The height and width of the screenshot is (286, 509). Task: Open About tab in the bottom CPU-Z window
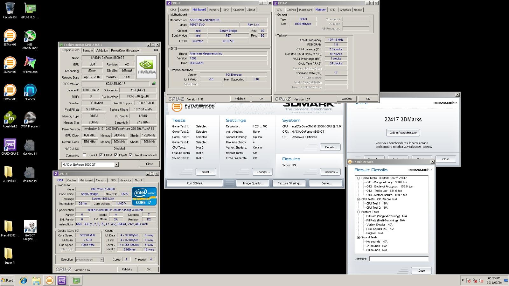click(x=138, y=180)
